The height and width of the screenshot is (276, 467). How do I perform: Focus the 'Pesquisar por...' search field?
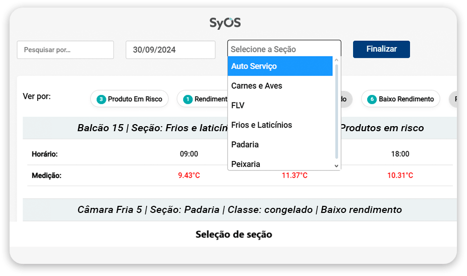tap(65, 50)
